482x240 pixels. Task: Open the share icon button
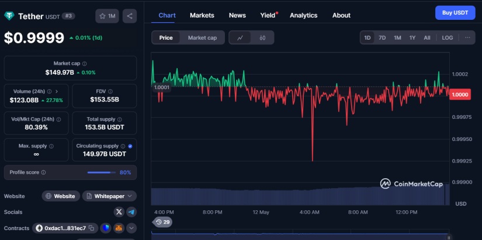130,16
